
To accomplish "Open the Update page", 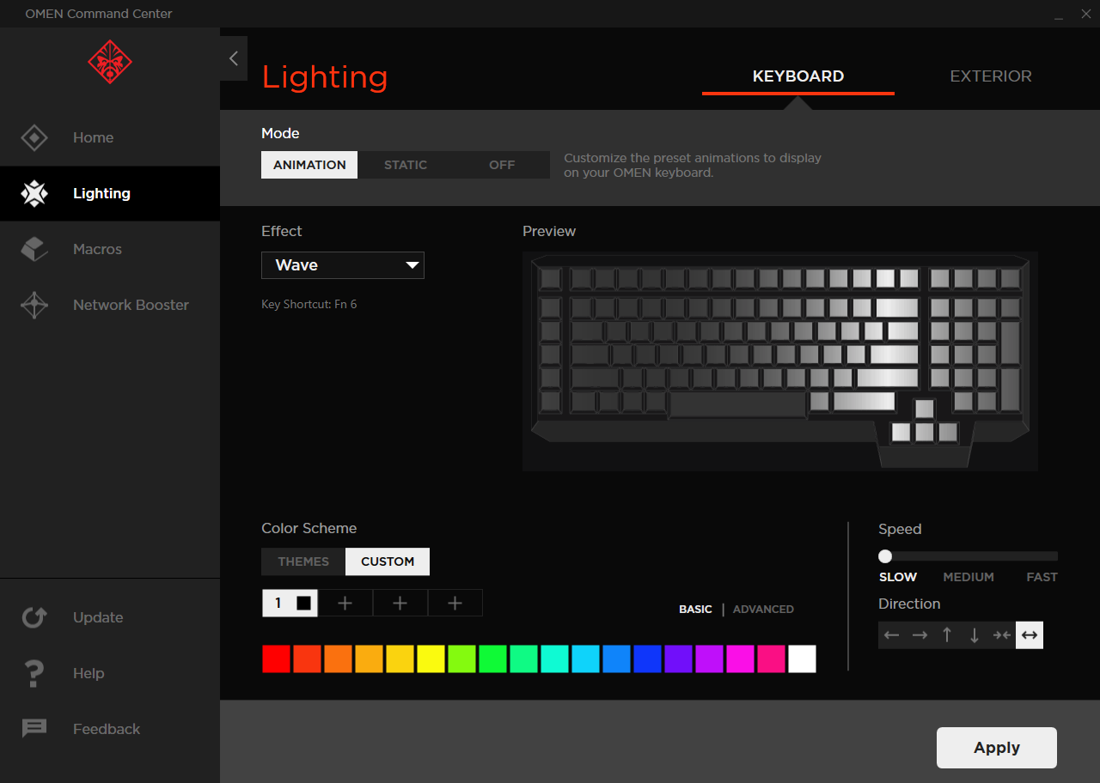I will 110,617.
